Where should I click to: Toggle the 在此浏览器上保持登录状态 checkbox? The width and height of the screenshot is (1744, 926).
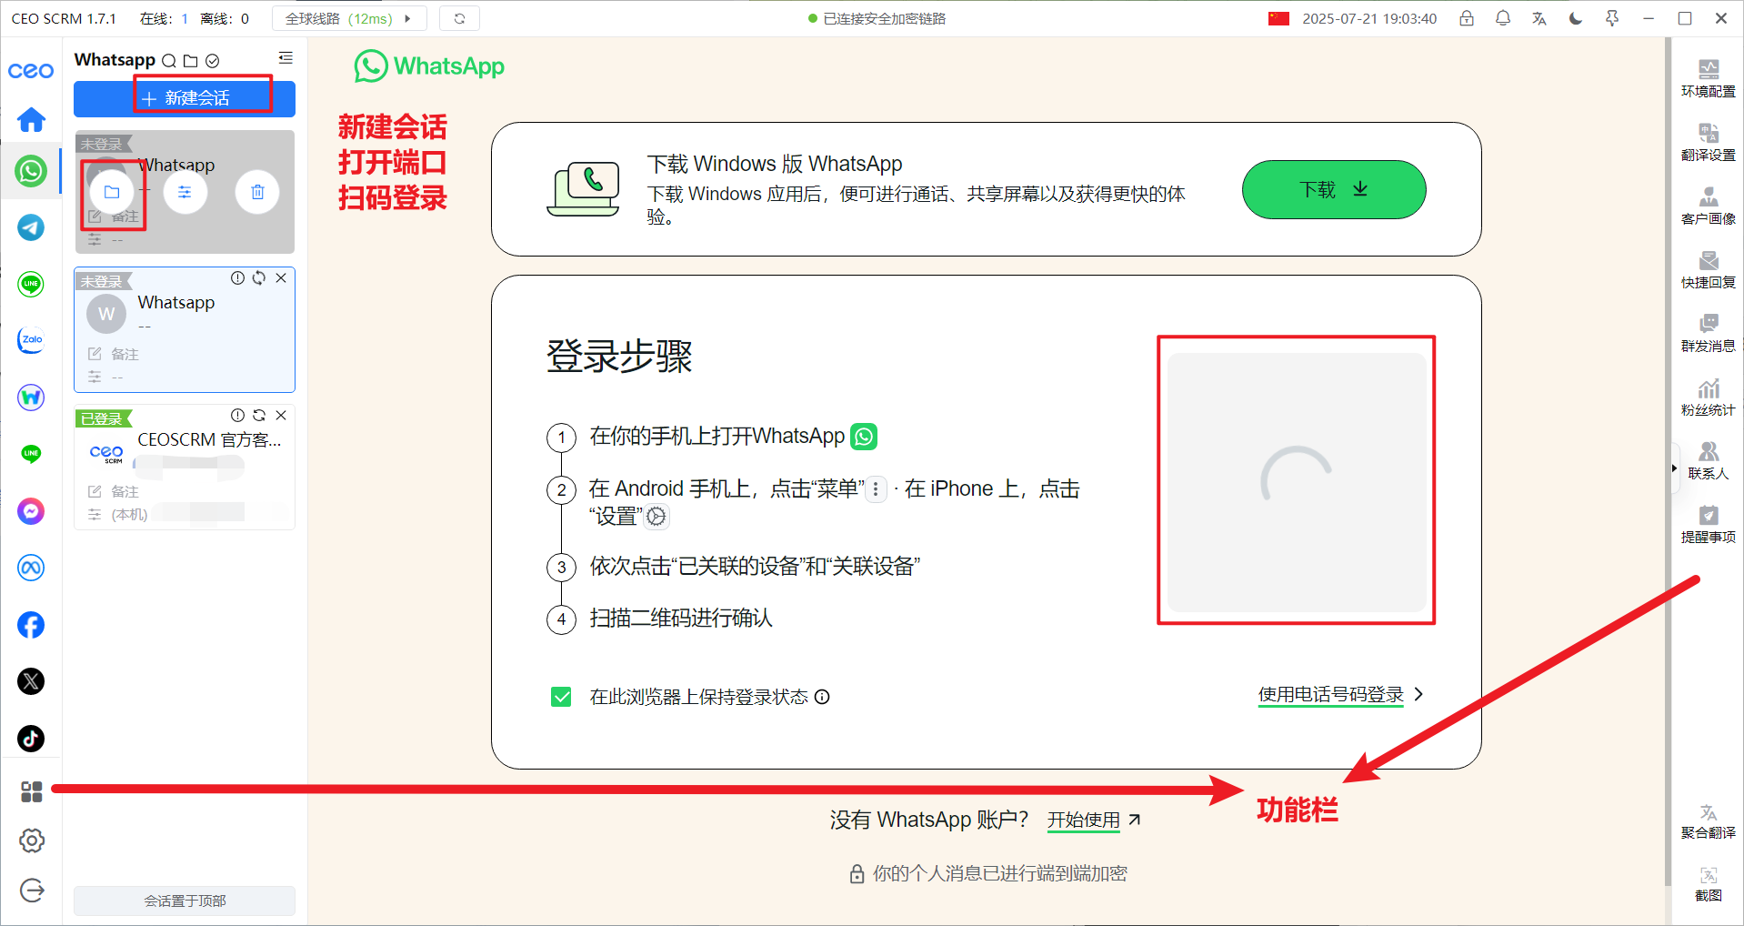tap(561, 697)
